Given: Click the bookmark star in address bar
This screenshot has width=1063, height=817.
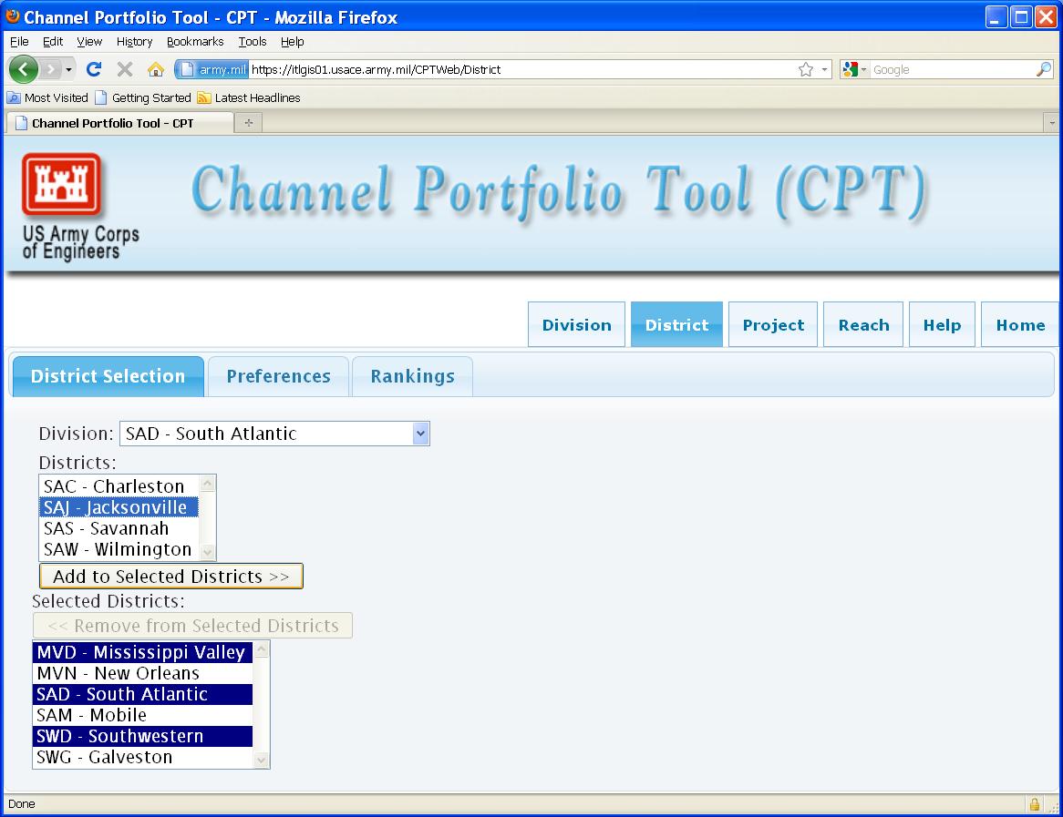Looking at the screenshot, I should (805, 69).
